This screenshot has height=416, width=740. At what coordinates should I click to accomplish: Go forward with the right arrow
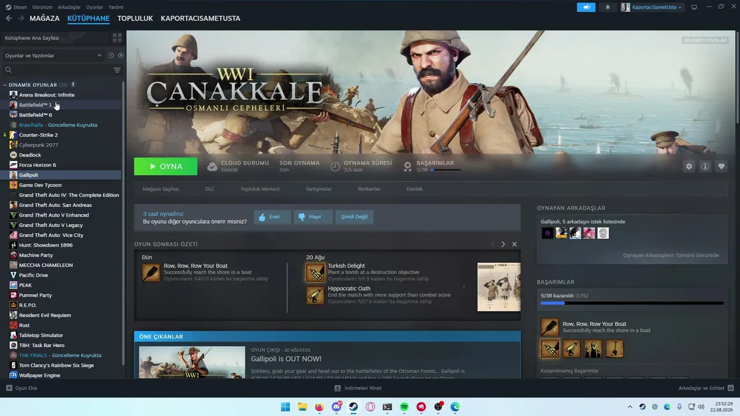pos(21,18)
